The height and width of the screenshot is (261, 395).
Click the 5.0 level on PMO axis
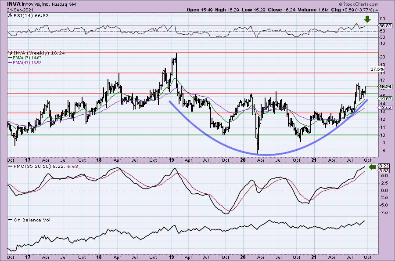pos(384,175)
